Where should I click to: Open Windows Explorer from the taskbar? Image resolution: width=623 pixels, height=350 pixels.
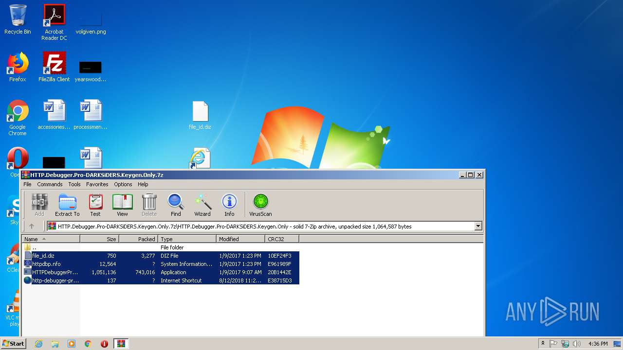tap(55, 344)
